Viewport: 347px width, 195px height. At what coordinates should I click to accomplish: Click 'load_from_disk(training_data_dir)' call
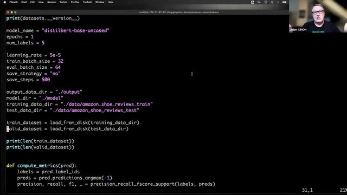pyautogui.click(x=94, y=123)
